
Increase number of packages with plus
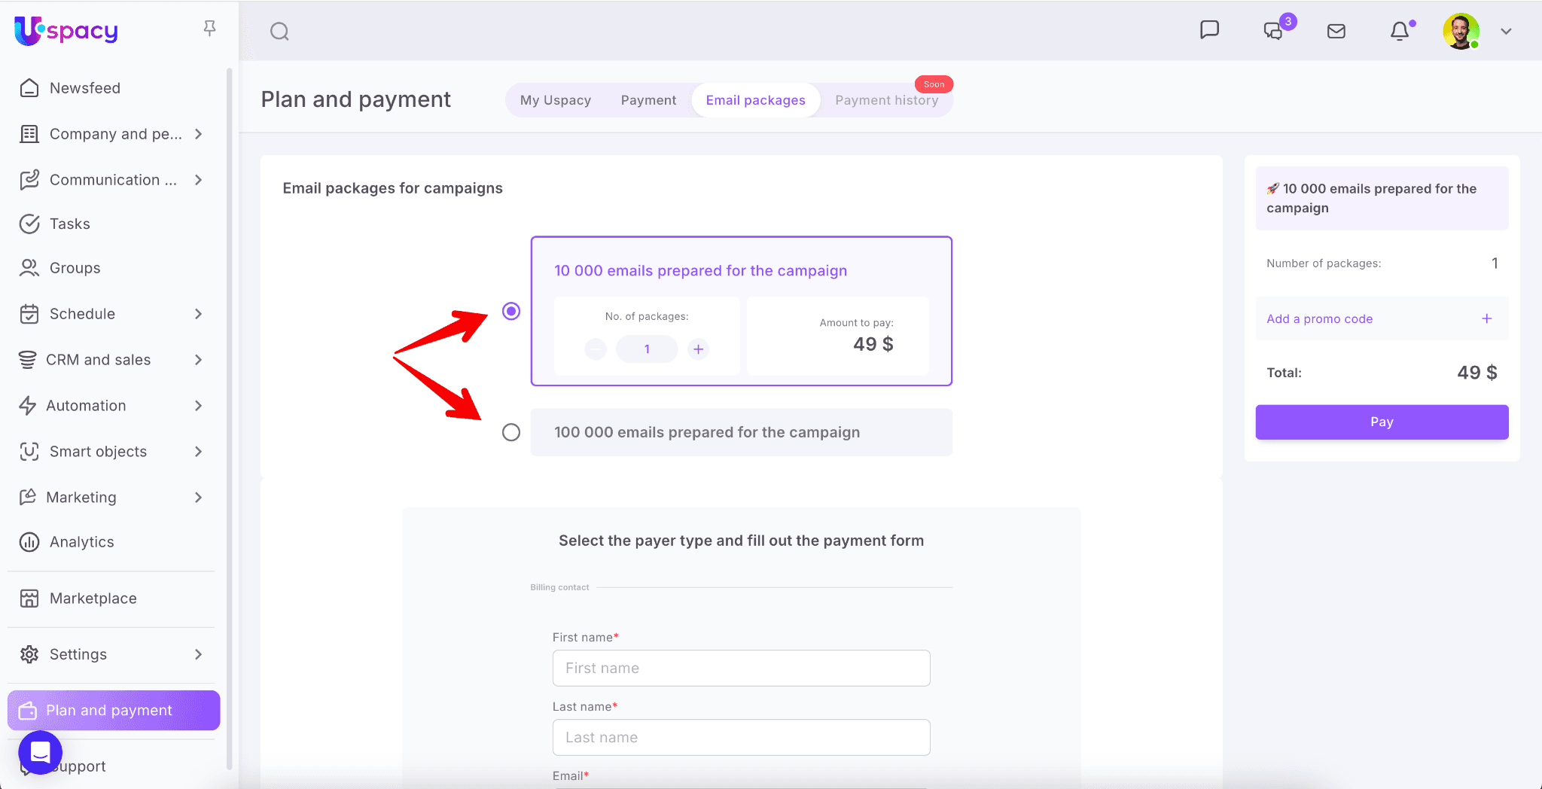tap(698, 349)
